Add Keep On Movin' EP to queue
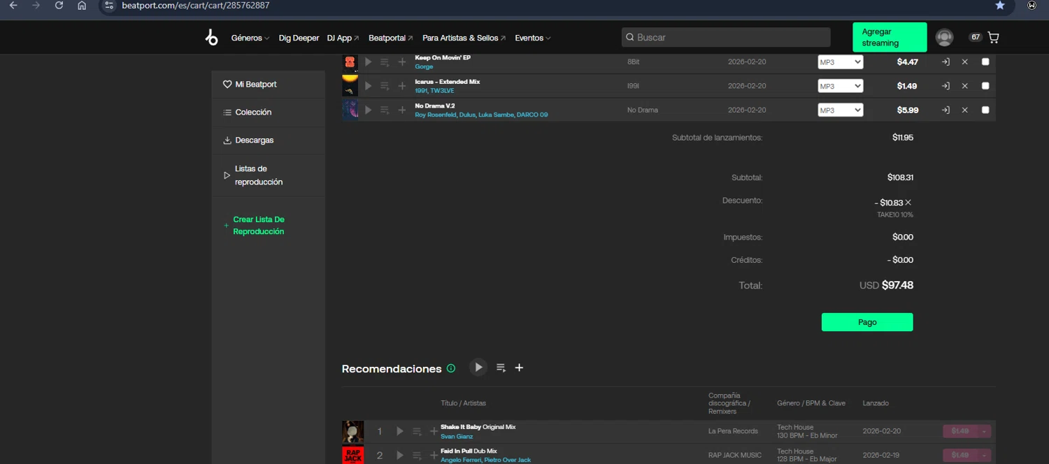 click(x=385, y=62)
